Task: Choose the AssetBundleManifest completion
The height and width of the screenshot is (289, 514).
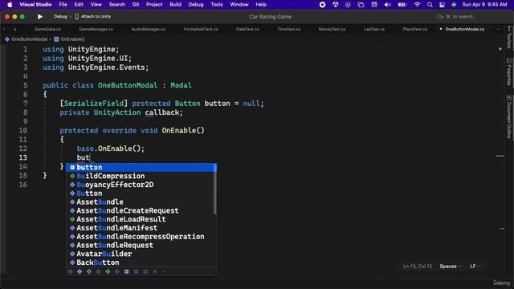Action: (141, 228)
